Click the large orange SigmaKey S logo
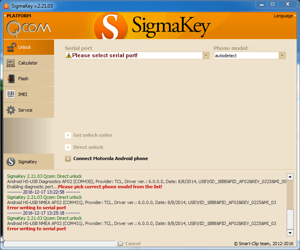The width and height of the screenshot is (300, 250). tap(110, 26)
